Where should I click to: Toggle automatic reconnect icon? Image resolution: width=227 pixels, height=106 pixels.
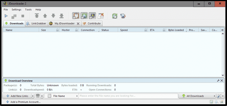click(x=84, y=16)
